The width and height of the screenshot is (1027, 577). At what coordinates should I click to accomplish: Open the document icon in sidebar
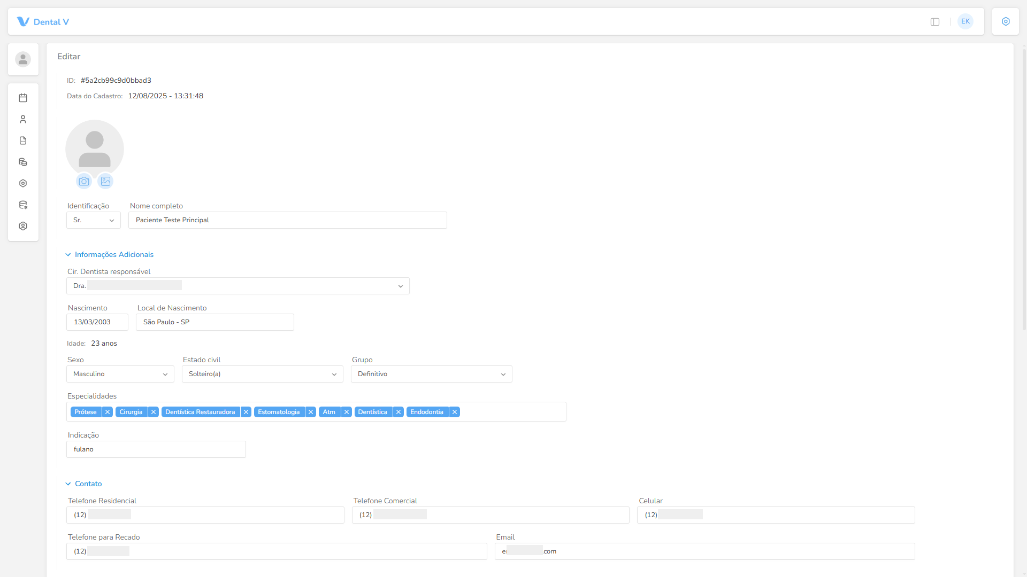click(23, 141)
